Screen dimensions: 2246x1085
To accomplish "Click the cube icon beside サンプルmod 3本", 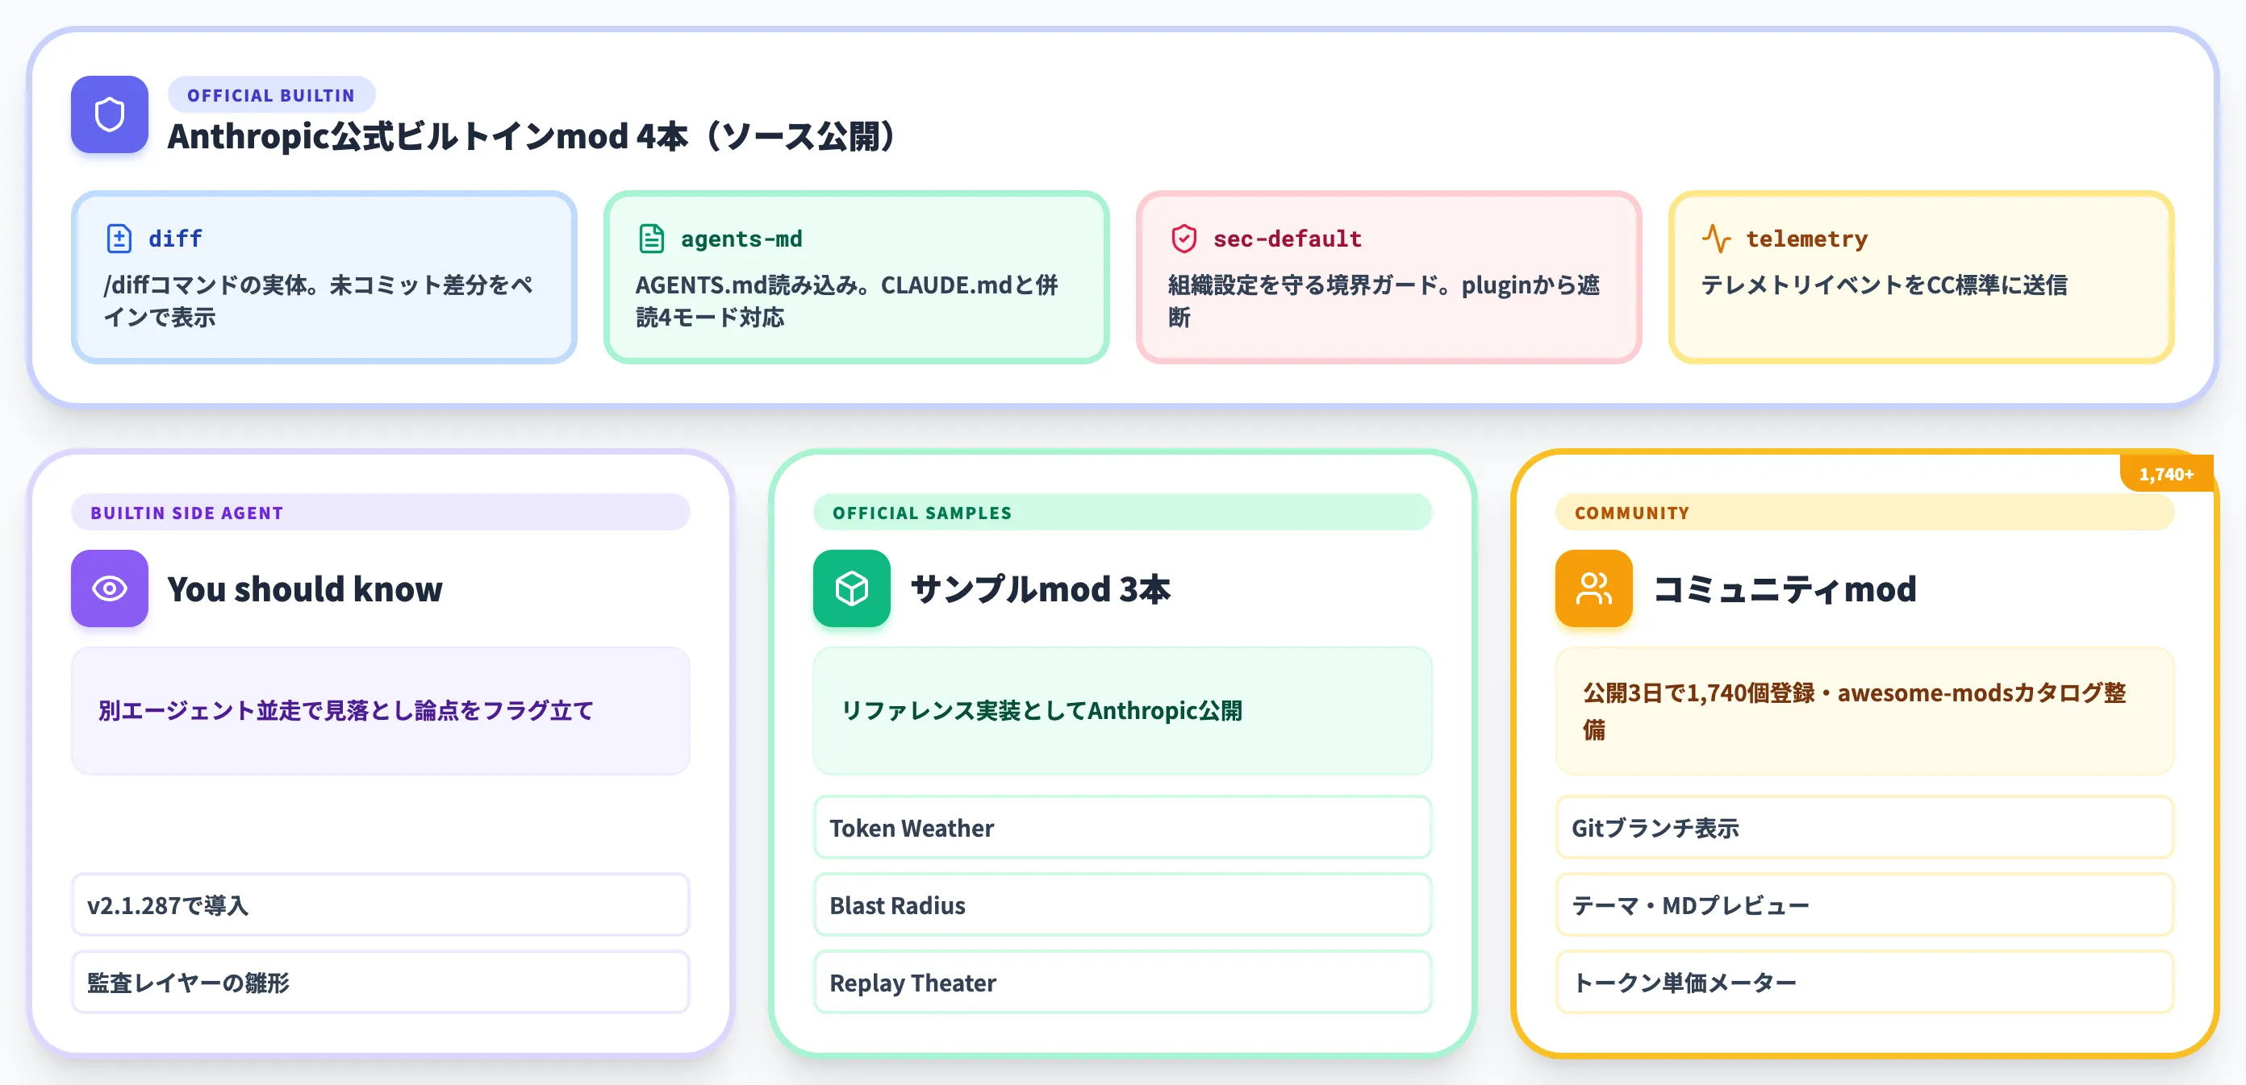I will coord(851,588).
